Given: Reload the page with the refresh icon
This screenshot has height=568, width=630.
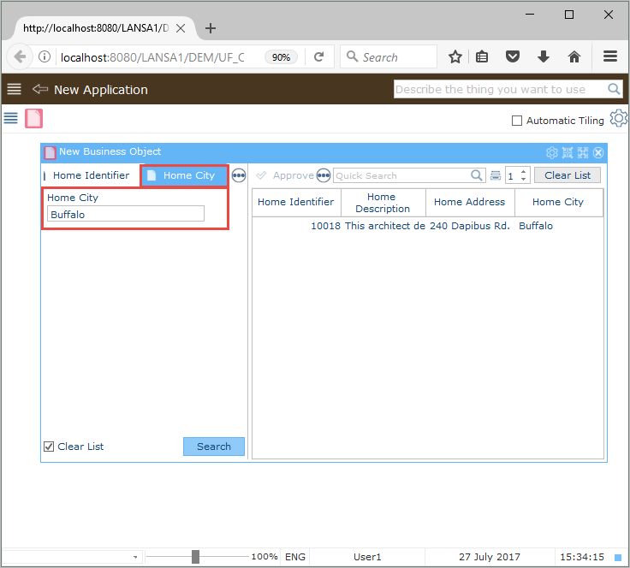Looking at the screenshot, I should [x=318, y=56].
